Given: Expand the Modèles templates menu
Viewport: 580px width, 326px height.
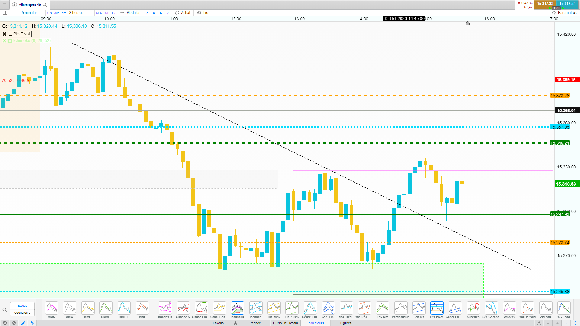Looking at the screenshot, I should point(130,13).
